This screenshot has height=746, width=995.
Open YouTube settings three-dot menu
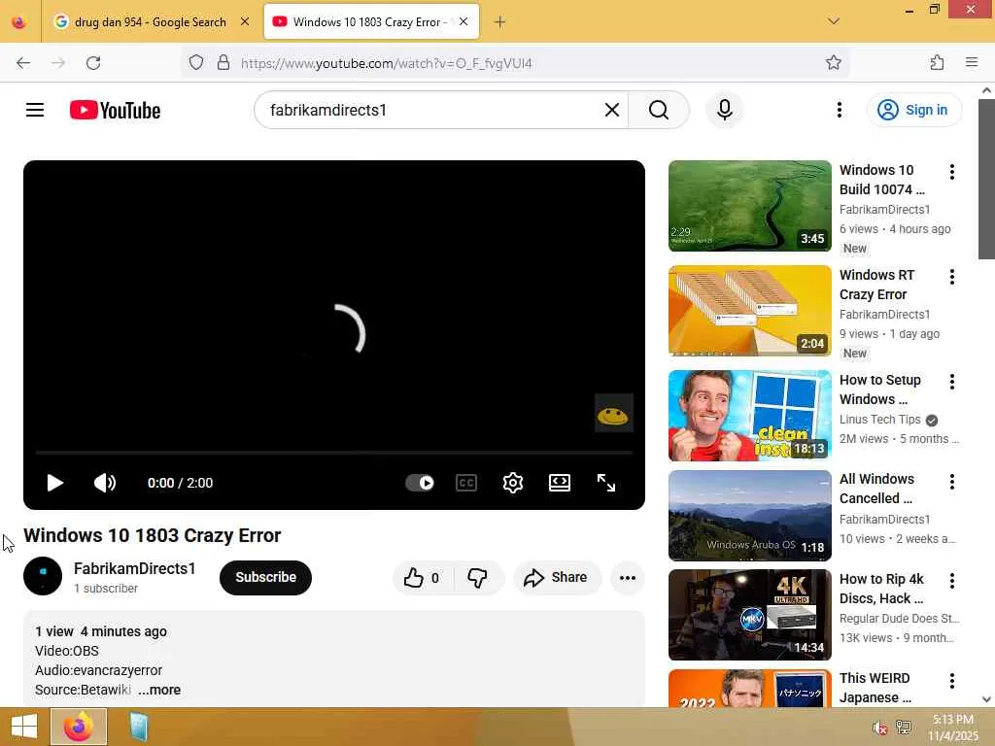(839, 110)
